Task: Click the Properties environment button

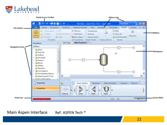Action: [x=46, y=83]
